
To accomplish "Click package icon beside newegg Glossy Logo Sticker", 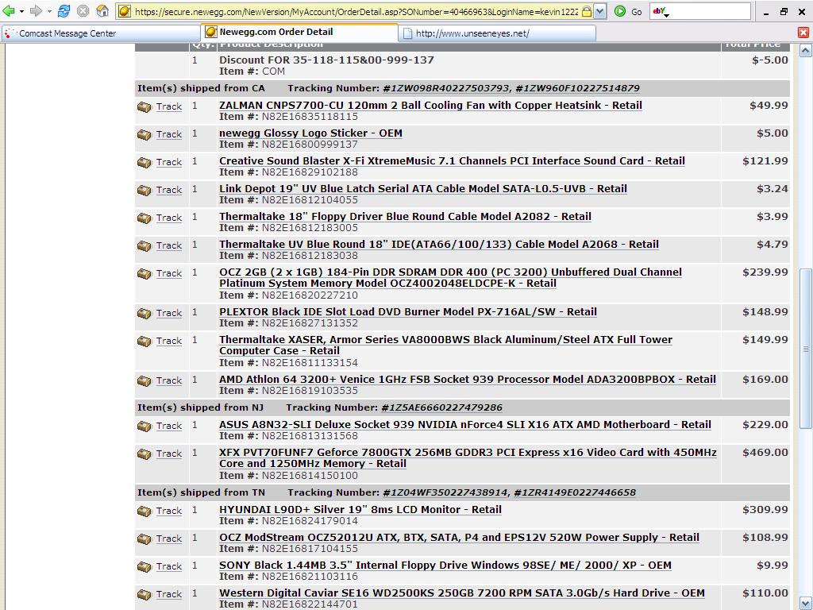I will click(x=144, y=134).
